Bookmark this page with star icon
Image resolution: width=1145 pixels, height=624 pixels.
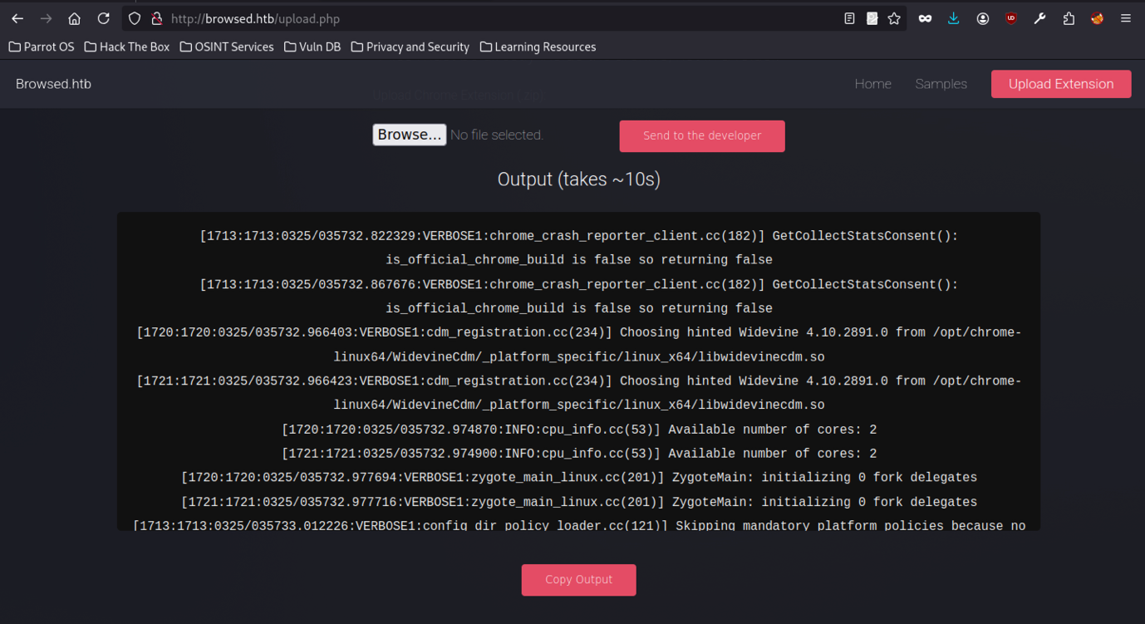(x=894, y=18)
